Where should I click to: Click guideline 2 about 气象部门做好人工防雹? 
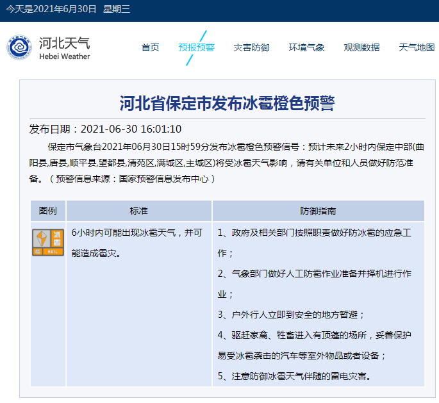315,284
